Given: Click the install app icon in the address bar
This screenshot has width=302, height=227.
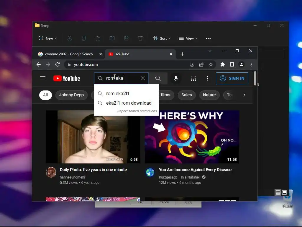Looking at the screenshot, I should (x=192, y=64).
